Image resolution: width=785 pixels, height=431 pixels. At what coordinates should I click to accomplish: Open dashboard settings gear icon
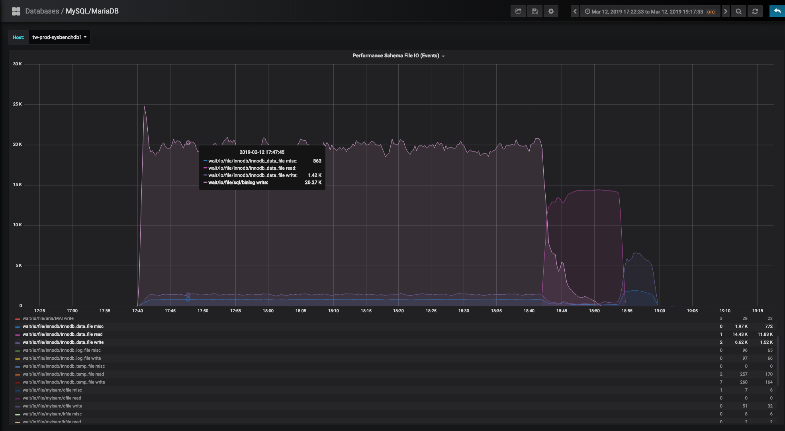click(x=551, y=11)
